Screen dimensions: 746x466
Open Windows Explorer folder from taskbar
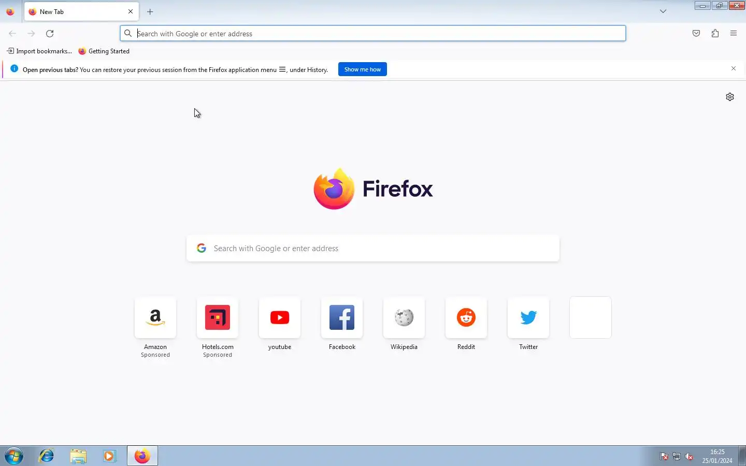[78, 456]
